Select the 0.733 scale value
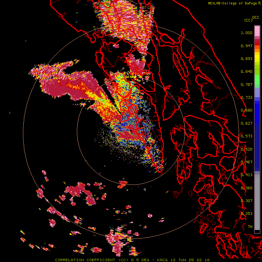The height and width of the screenshot is (262, 262). click(x=247, y=98)
